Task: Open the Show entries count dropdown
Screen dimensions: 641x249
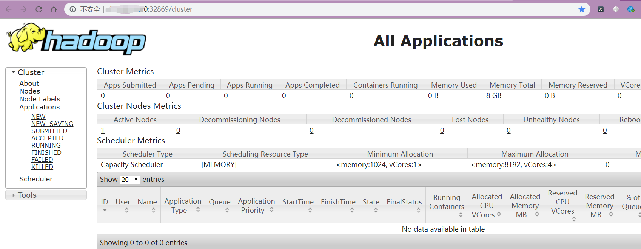Action: (x=130, y=180)
